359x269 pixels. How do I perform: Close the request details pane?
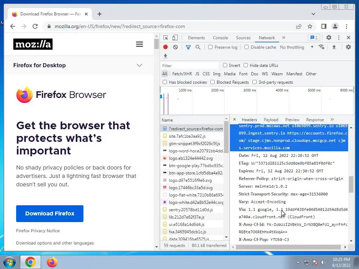(x=234, y=119)
